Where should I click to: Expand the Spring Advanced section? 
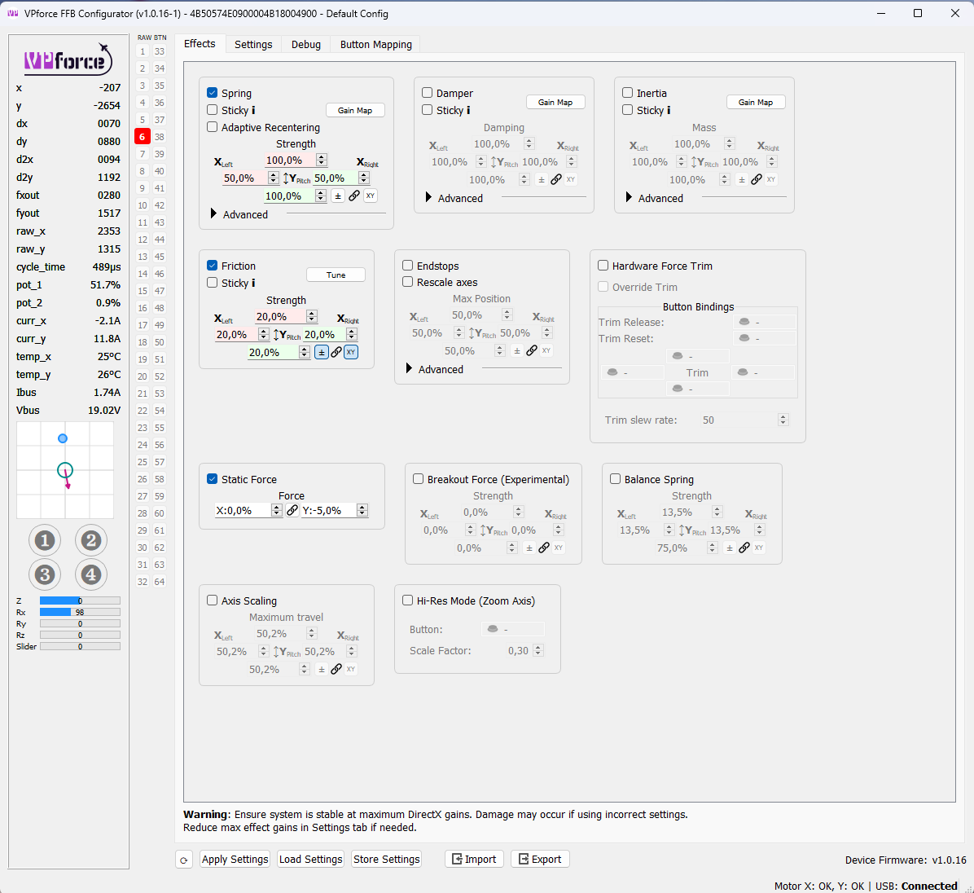coord(213,214)
